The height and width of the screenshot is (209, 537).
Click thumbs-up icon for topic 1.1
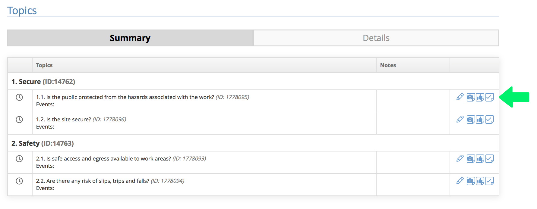click(480, 97)
